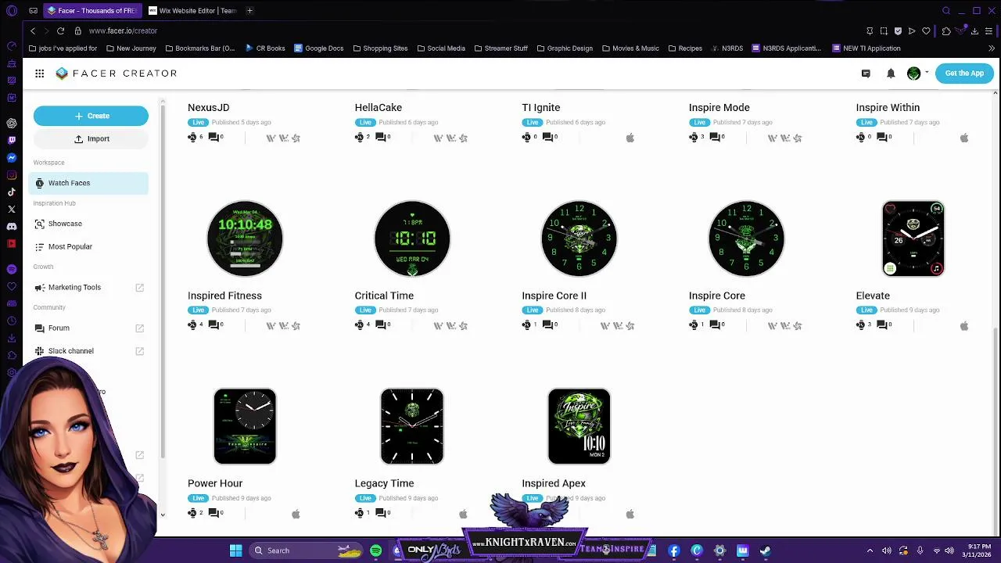Click the Live badge under Elevate
1001x563 pixels.
pos(866,310)
